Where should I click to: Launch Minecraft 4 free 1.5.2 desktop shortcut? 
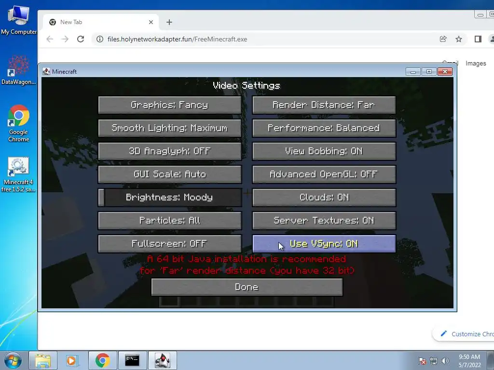pos(18,174)
